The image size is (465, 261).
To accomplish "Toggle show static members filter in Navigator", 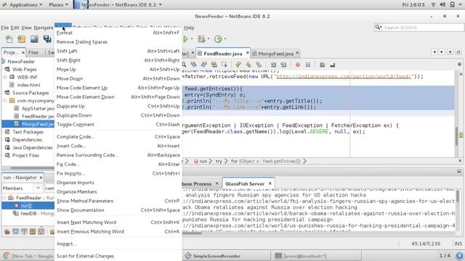I will [24, 232].
